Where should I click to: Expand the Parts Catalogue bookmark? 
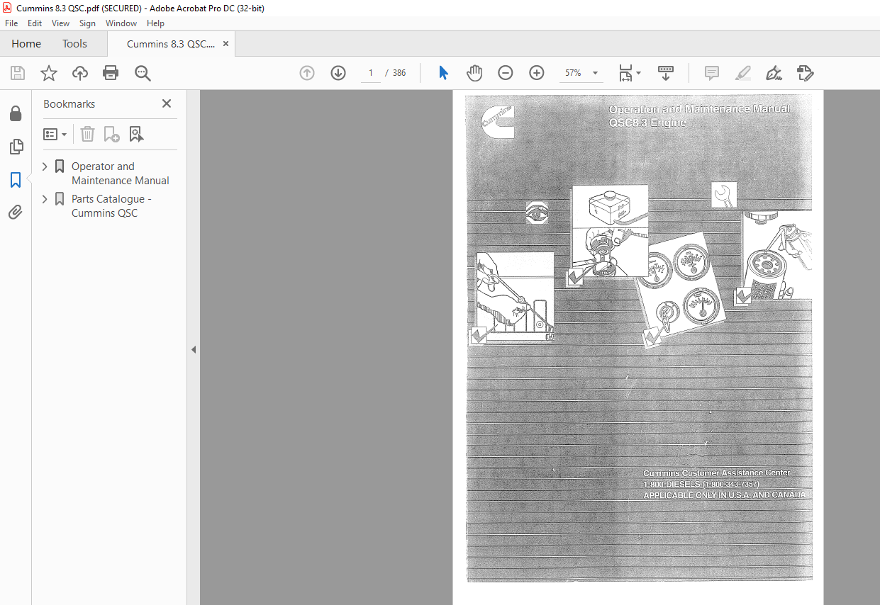pos(45,199)
